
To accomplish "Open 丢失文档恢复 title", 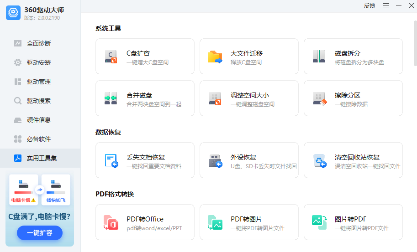I will 146,157.
